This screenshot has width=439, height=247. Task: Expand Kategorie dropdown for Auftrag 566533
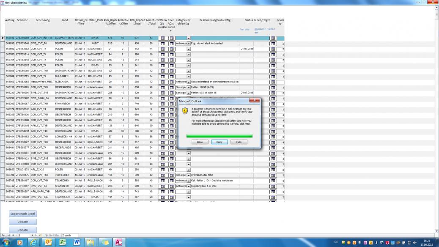click(189, 153)
